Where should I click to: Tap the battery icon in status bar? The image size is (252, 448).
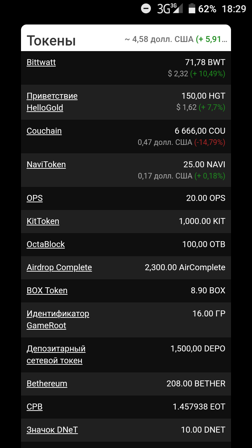(x=192, y=8)
